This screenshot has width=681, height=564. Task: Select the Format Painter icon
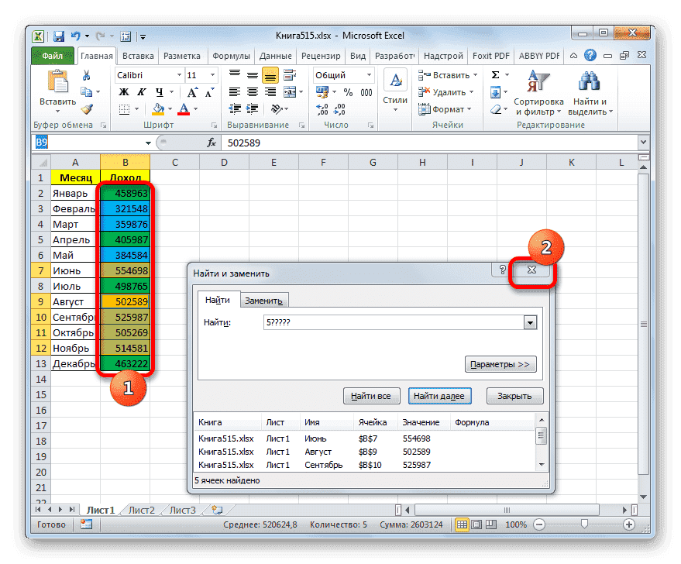[x=87, y=109]
